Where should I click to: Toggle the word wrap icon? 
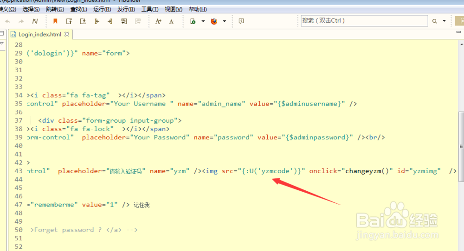click(x=124, y=21)
